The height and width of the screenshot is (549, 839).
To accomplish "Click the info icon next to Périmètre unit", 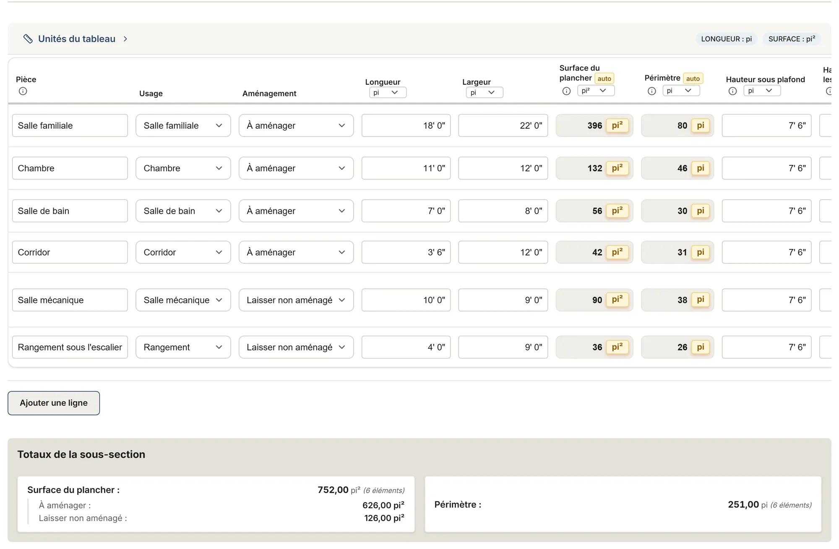I will tap(651, 91).
